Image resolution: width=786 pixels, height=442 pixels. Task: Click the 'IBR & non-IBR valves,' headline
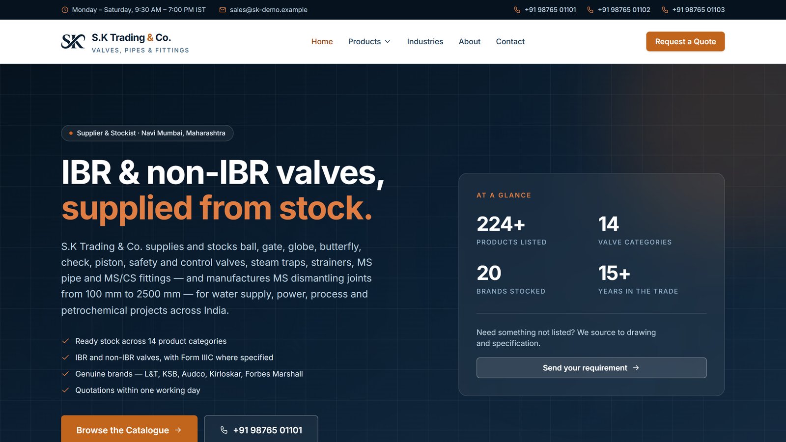223,173
